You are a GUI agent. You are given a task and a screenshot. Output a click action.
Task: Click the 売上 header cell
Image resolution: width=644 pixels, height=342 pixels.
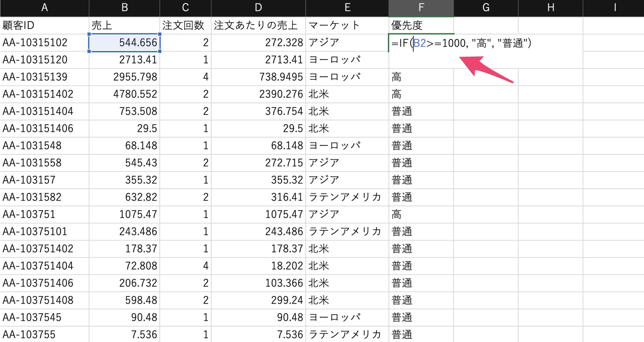[125, 26]
